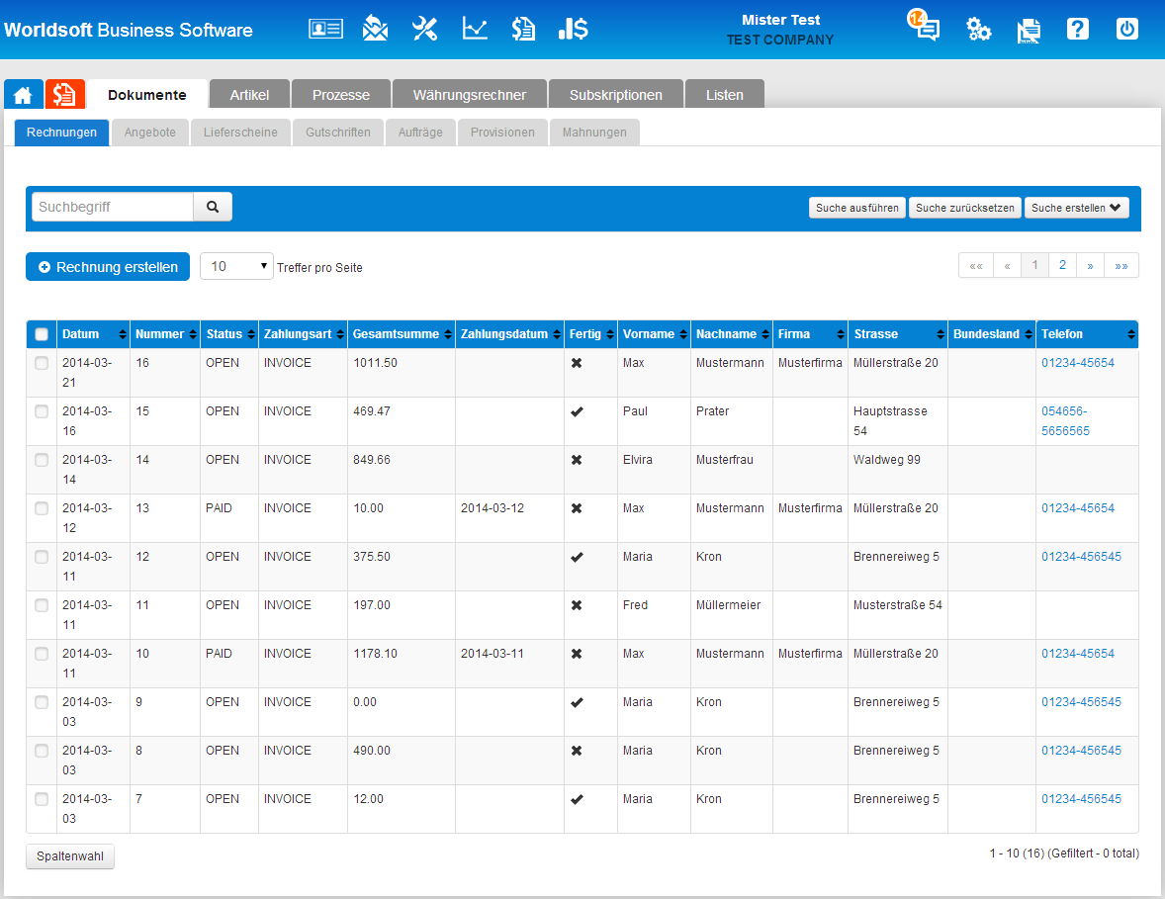The height and width of the screenshot is (899, 1165).
Task: Open the line chart statistics icon
Action: [475, 29]
